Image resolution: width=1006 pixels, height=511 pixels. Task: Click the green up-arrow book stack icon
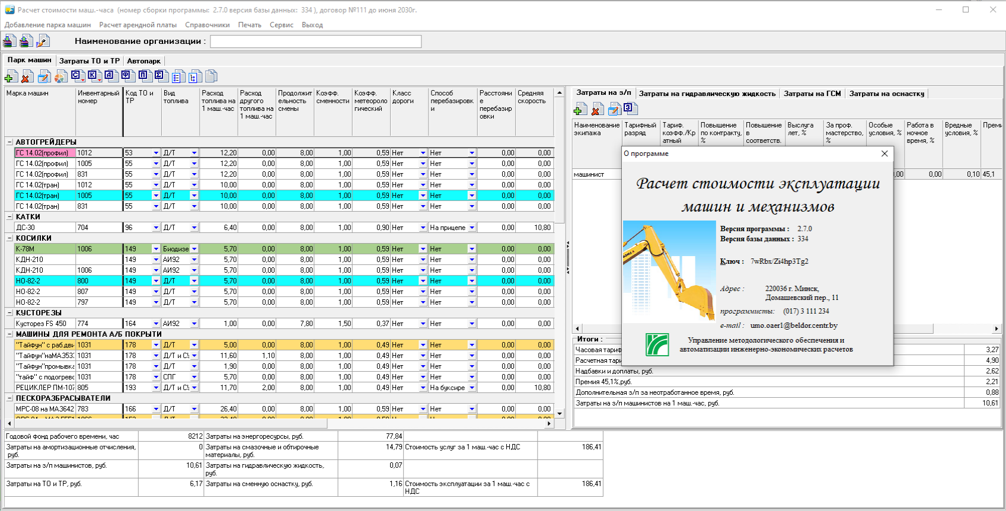pyautogui.click(x=26, y=41)
